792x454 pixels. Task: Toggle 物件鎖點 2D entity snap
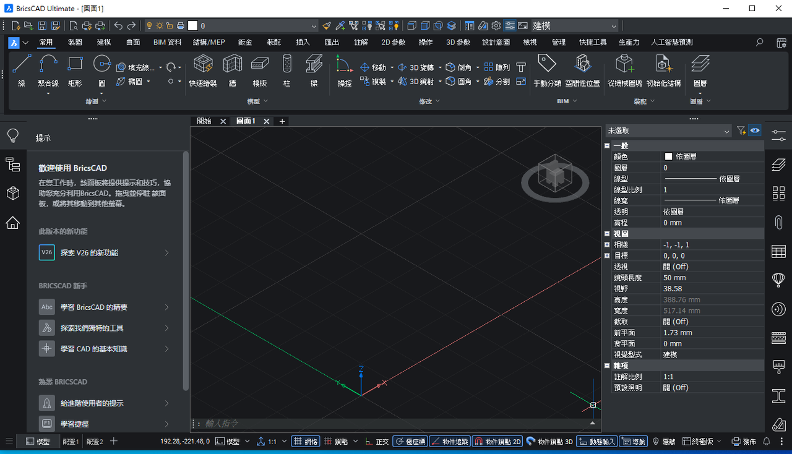[497, 442]
